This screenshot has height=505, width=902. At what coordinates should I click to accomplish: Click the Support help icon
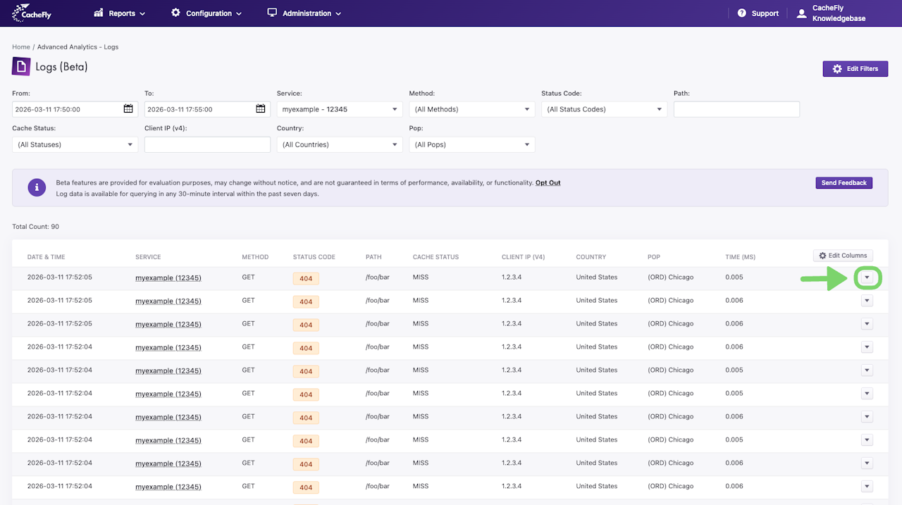coord(741,13)
